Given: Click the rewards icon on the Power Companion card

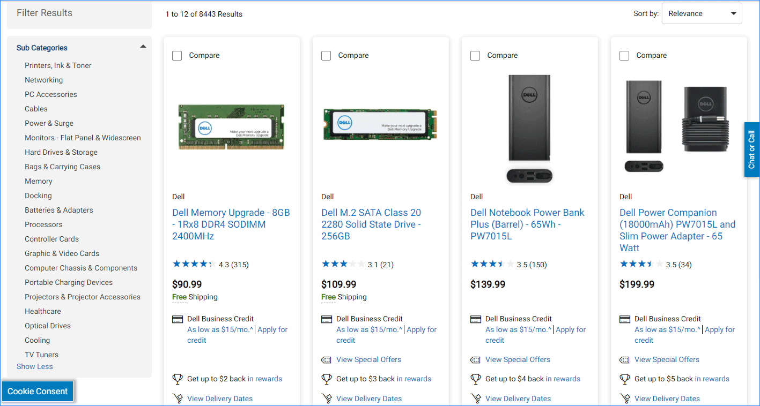Looking at the screenshot, I should pos(625,379).
